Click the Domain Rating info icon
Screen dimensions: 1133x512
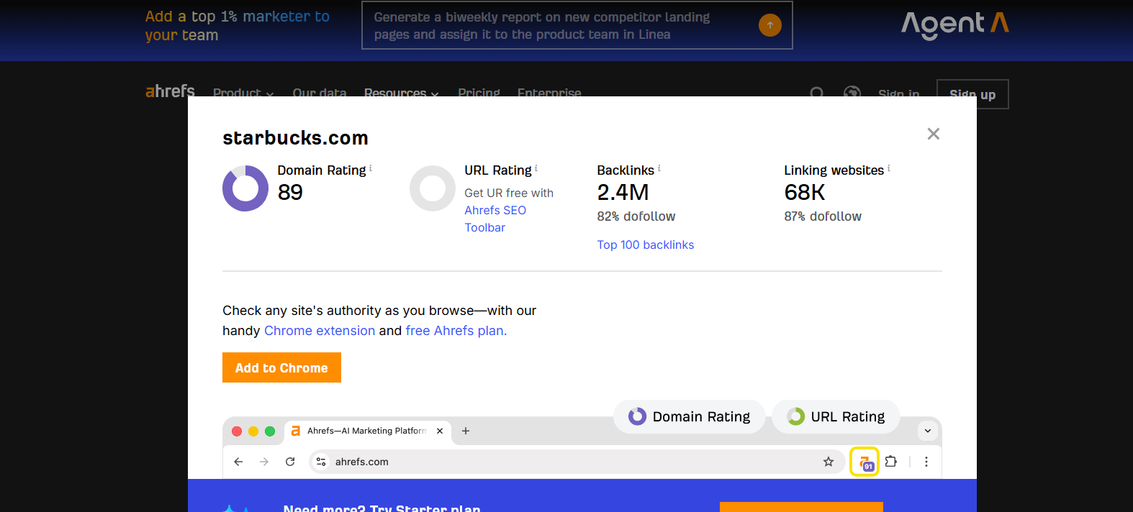click(x=371, y=168)
